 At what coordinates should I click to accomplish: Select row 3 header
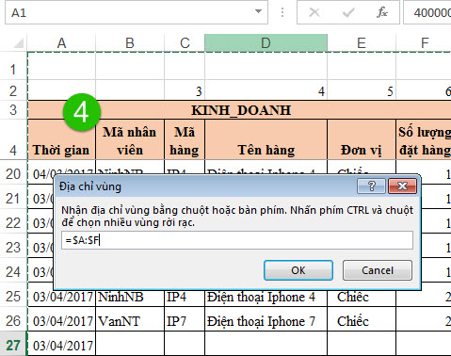pyautogui.click(x=13, y=110)
